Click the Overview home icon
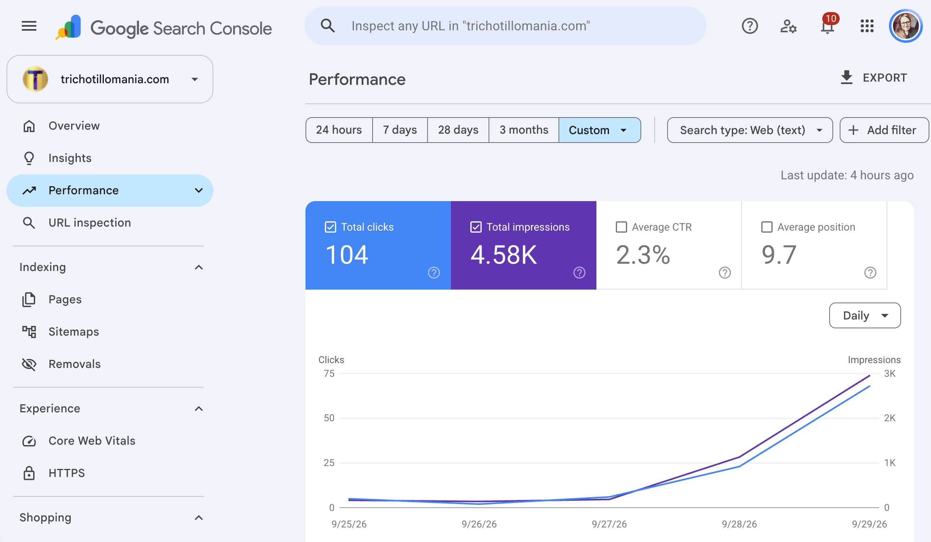Viewport: 931px width, 542px height. pos(29,126)
